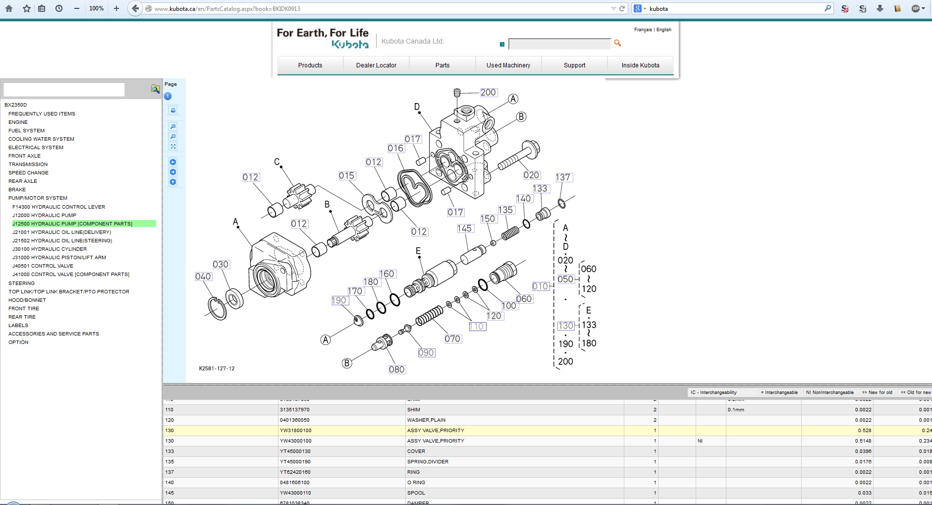Select BX2350D root tree node
932x505 pixels.
15,105
